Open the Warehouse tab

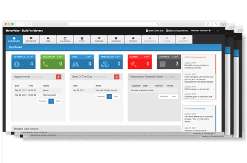click(150, 39)
